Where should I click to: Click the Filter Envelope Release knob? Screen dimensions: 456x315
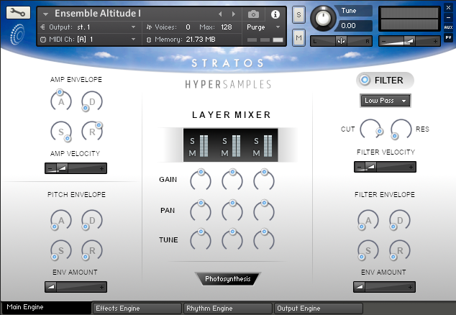[400, 250]
